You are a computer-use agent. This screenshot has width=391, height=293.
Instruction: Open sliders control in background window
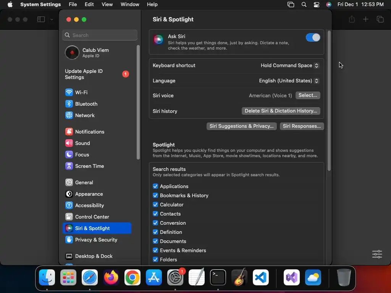[377, 254]
